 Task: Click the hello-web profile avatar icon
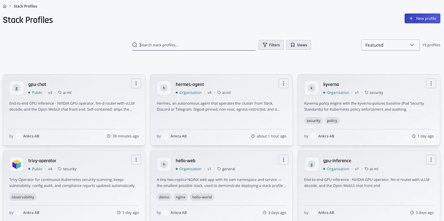(x=164, y=164)
